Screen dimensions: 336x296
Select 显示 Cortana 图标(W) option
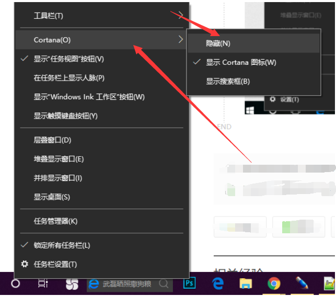(241, 62)
